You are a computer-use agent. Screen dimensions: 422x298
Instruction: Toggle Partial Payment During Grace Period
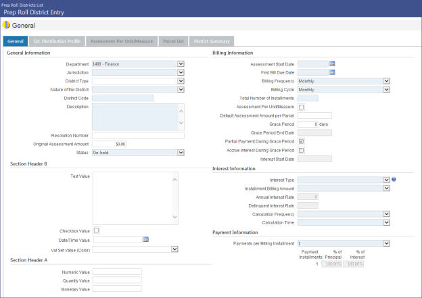coord(302,141)
